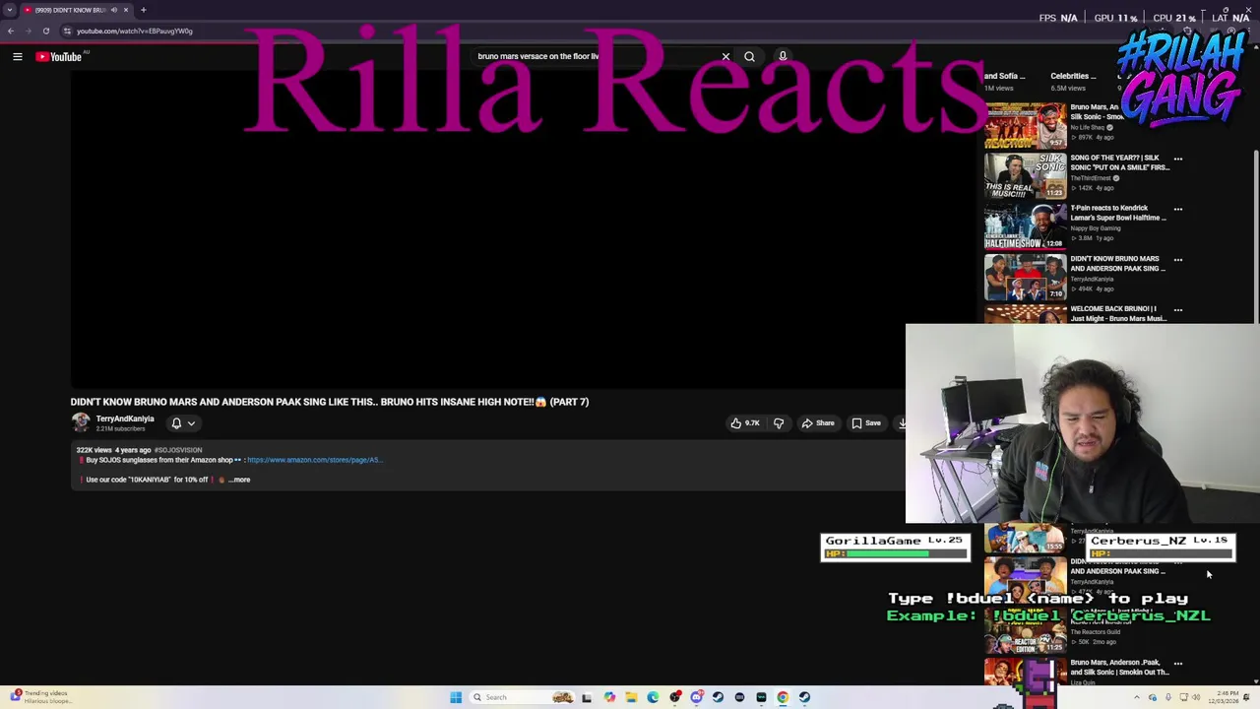
Task: Like the video with thumbs up
Action: (x=744, y=423)
